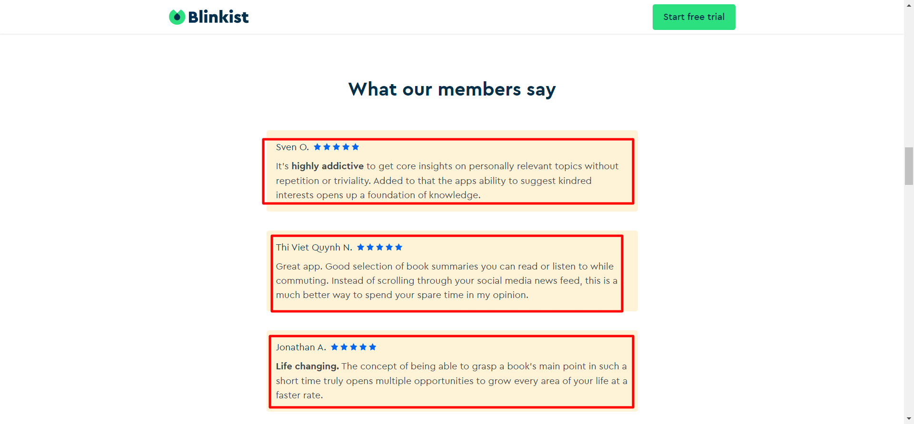Image resolution: width=914 pixels, height=424 pixels.
Task: Click the vertical scrollbar thumb
Action: click(x=909, y=166)
